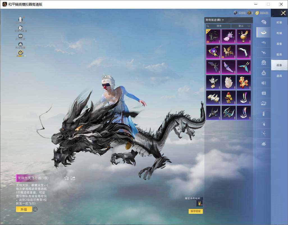The image size is (288, 225).
Task: Share the item with the share icon
Action: [73, 178]
